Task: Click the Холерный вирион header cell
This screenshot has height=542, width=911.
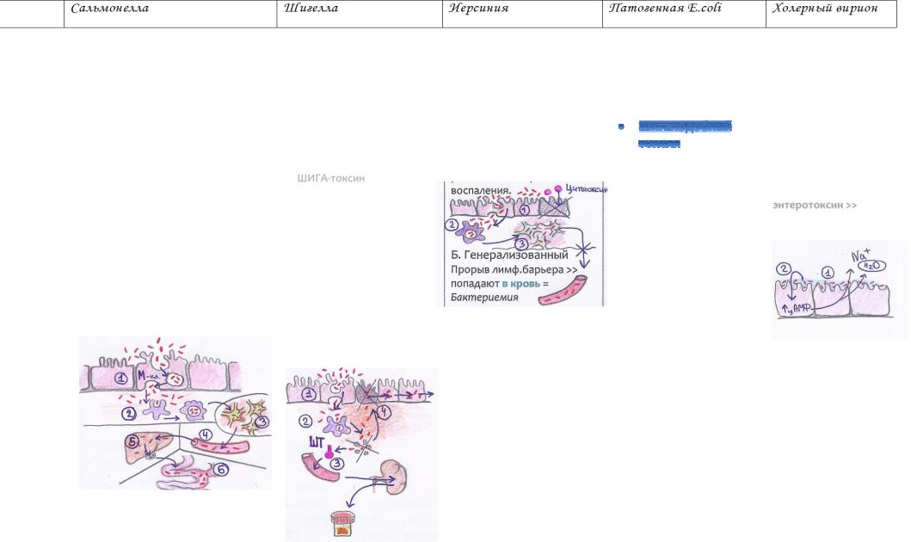Action: pos(831,14)
